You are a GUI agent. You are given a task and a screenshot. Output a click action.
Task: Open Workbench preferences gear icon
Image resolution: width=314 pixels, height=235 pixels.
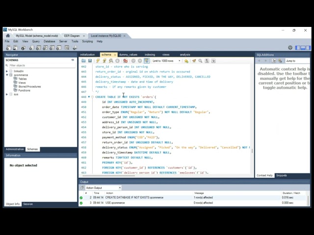tap(290, 48)
